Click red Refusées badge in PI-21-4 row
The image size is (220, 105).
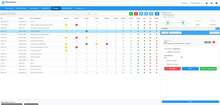click(107, 44)
